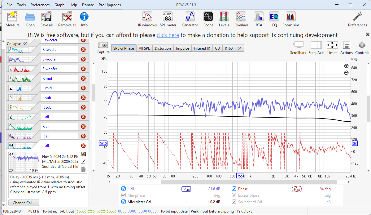The height and width of the screenshot is (215, 371).
Task: Zoom in with plus magnifier icon
Action: click(x=346, y=66)
